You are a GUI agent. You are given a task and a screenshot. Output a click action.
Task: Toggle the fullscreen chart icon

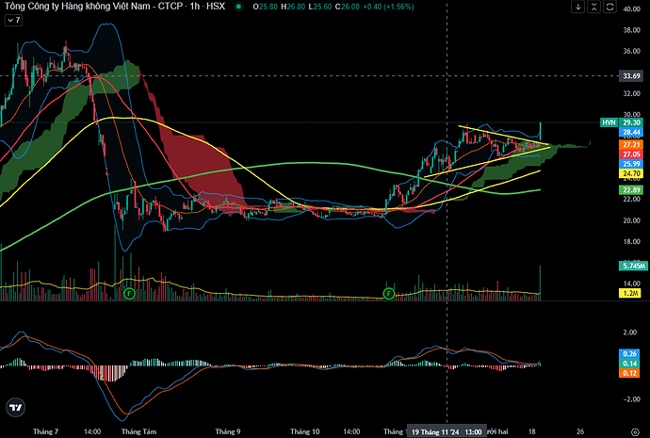pos(609,7)
